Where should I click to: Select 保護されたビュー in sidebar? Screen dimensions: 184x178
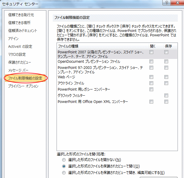[20, 62]
